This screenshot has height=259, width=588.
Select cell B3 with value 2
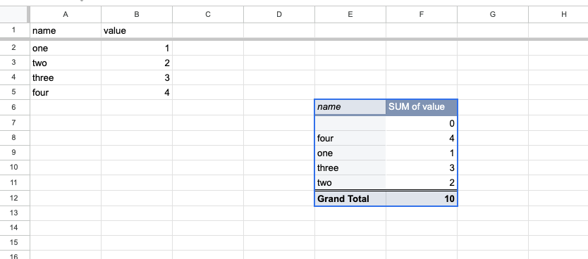(x=137, y=63)
